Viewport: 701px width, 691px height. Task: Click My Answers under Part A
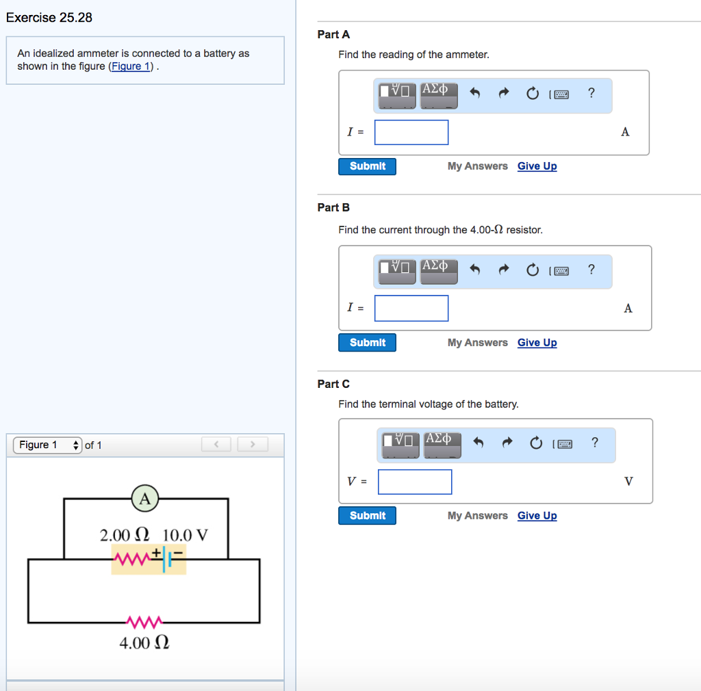477,166
